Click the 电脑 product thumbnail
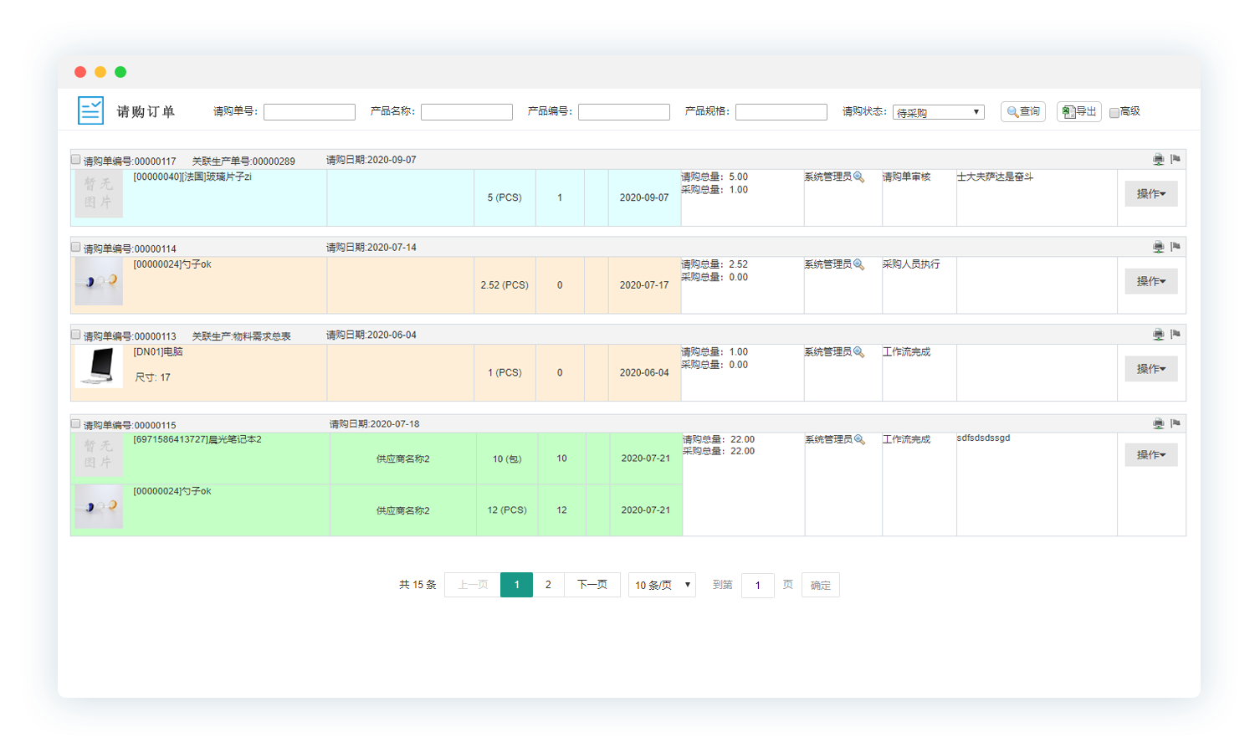 point(99,366)
